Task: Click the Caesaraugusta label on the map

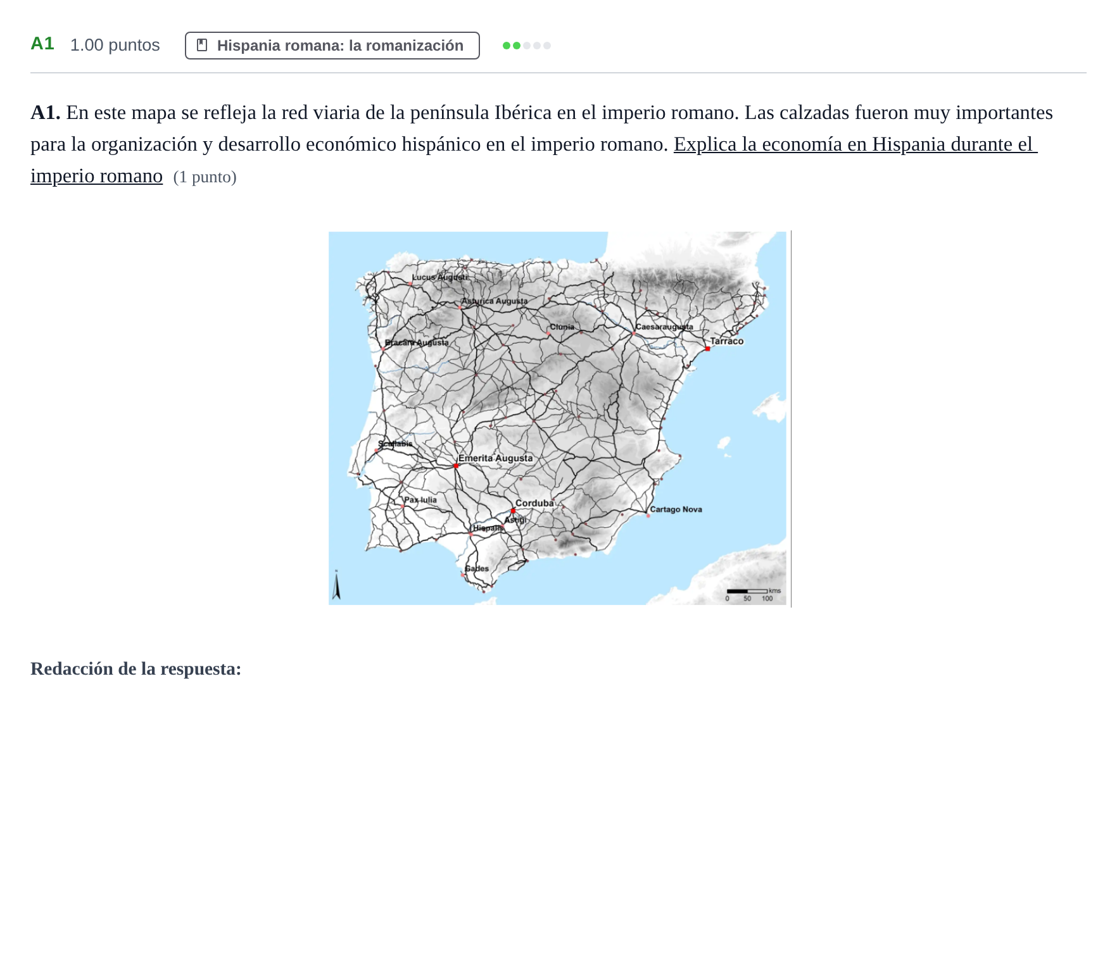Action: (664, 327)
